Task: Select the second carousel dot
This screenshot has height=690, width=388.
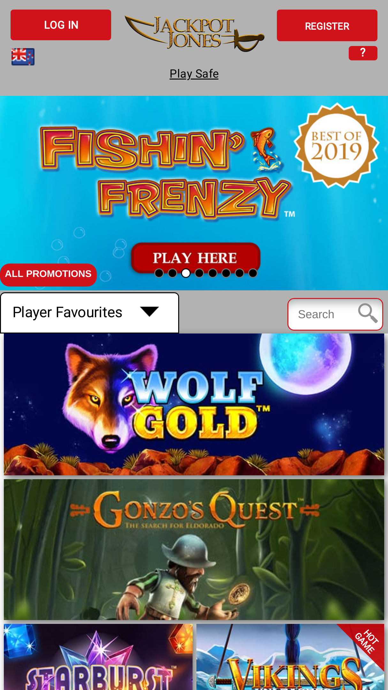Action: pyautogui.click(x=172, y=273)
